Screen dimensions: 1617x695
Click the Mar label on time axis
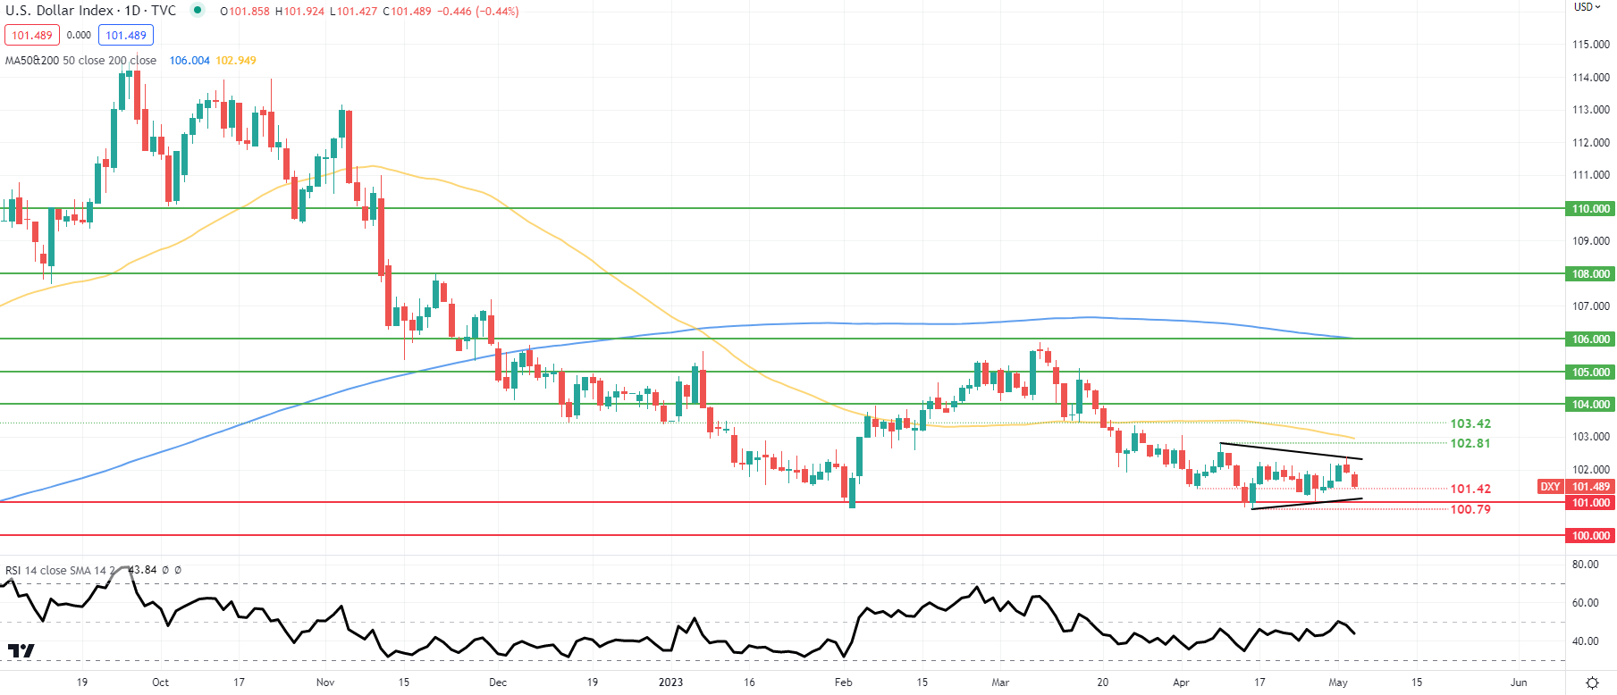pos(1000,682)
